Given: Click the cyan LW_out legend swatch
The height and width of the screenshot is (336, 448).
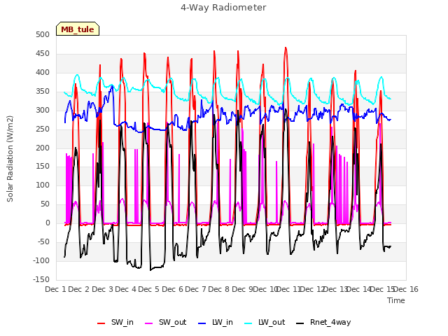Looking at the screenshot, I should click(x=248, y=323).
